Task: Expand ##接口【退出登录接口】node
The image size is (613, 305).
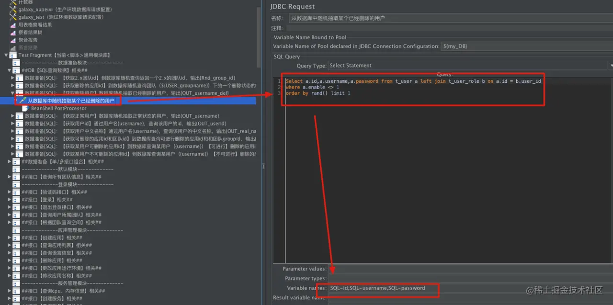Action: click(10, 207)
